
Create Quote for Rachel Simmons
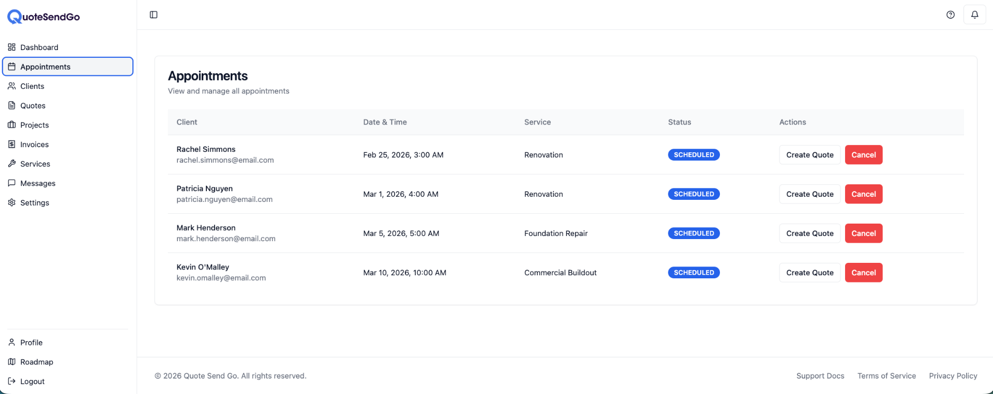click(x=809, y=155)
